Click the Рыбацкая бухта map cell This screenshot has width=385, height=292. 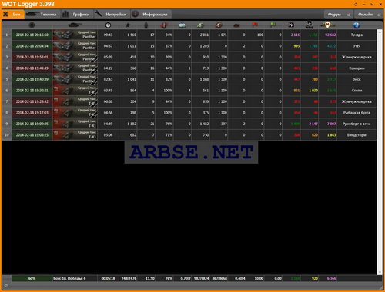pos(357,113)
